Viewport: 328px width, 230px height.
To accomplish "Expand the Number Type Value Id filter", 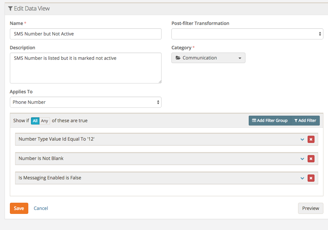I will [302, 139].
